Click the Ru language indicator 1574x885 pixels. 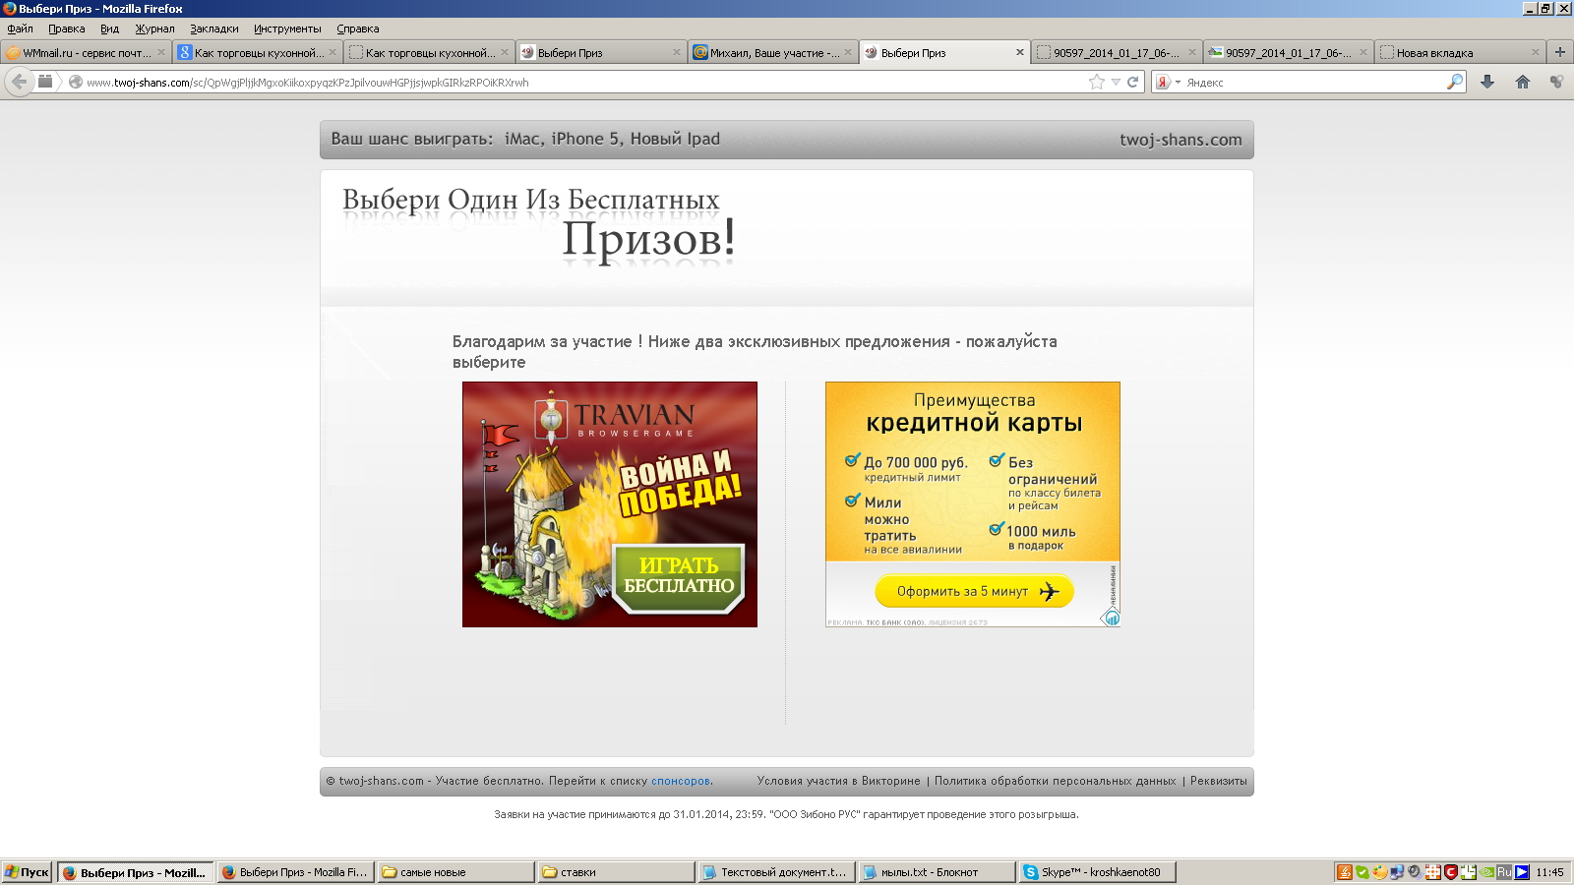point(1504,872)
